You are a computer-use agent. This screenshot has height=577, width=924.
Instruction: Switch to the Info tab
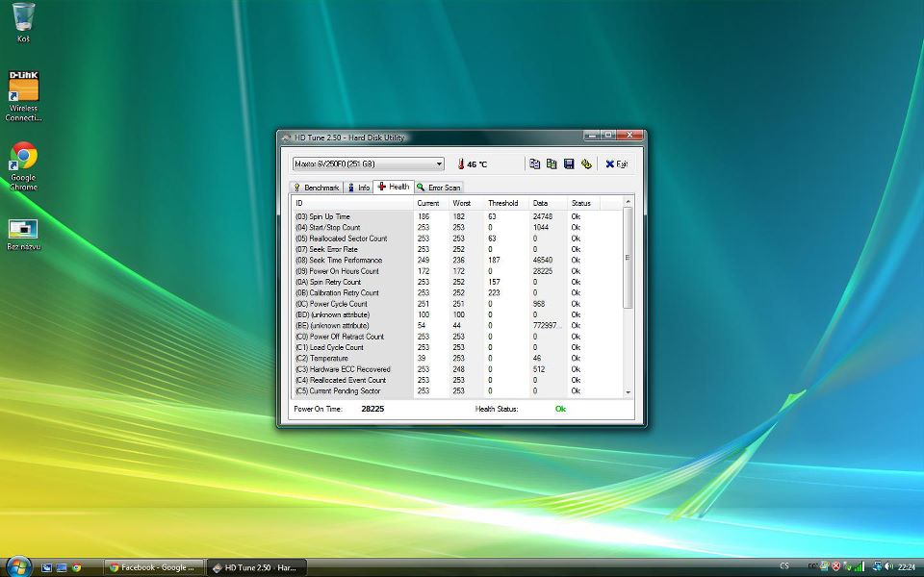click(358, 188)
